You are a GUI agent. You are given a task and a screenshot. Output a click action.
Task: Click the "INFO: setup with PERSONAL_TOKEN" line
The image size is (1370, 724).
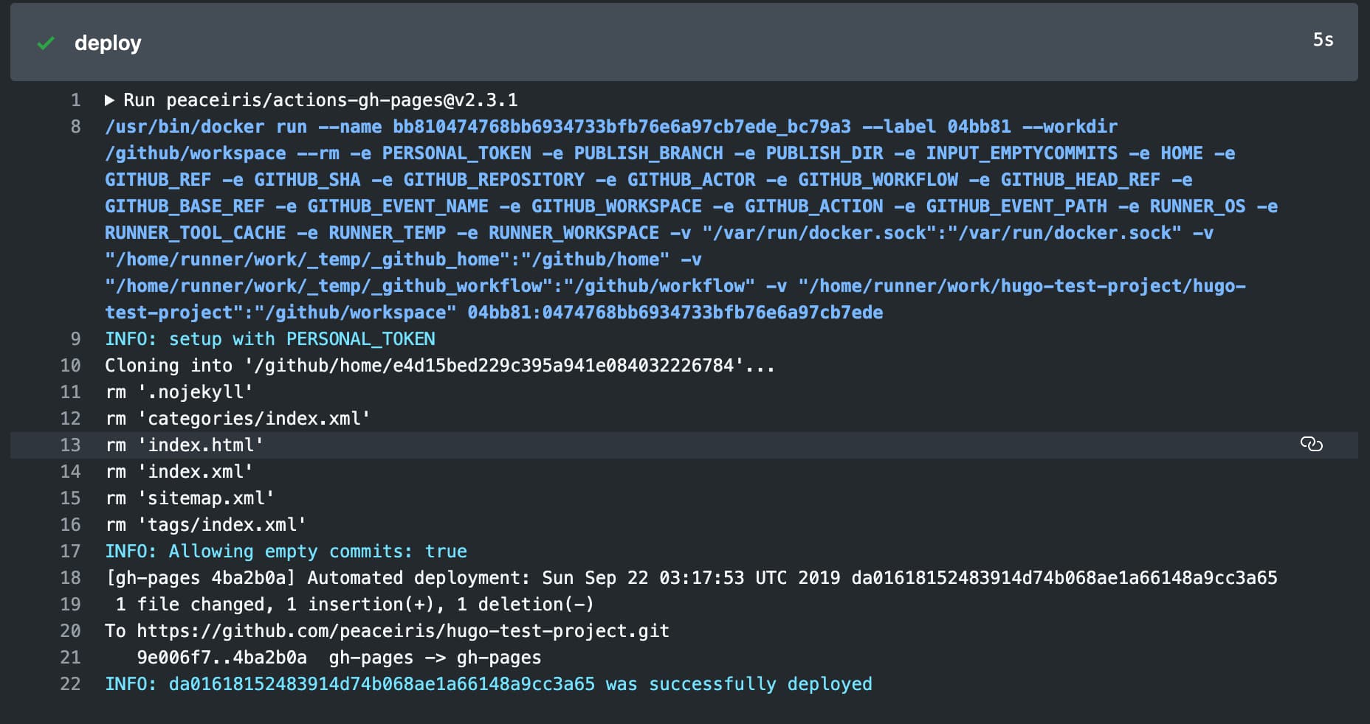270,339
